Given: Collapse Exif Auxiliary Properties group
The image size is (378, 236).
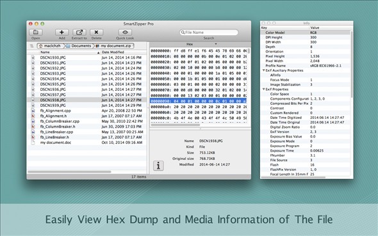Looking at the screenshot, I should 264,70.
